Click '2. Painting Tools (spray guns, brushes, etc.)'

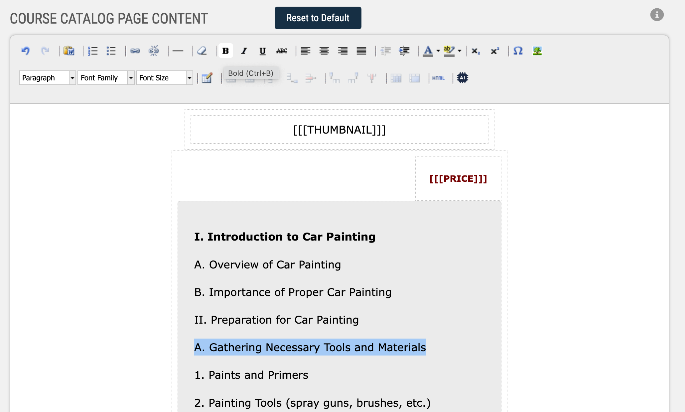coord(312,403)
